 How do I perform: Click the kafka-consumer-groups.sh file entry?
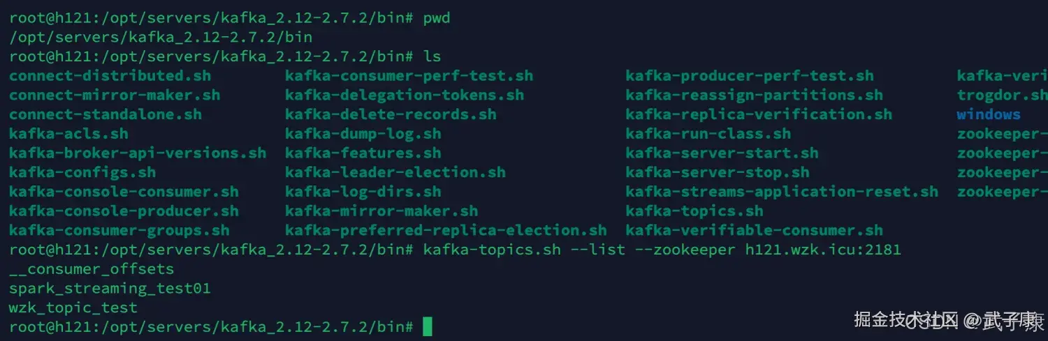click(x=119, y=230)
